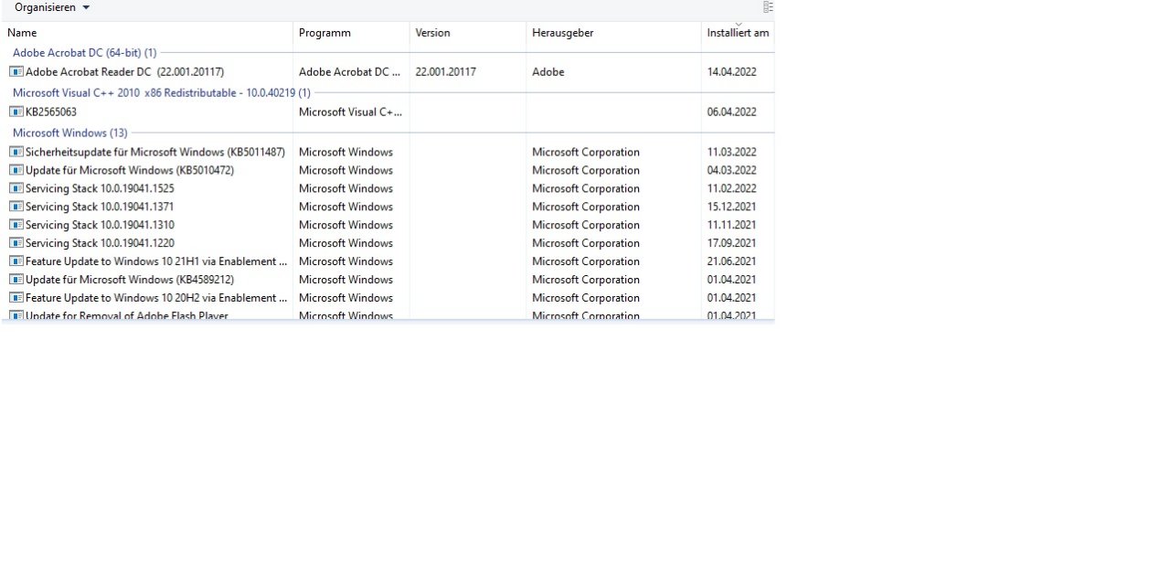Sort by Version column header
The height and width of the screenshot is (564, 1170).
tap(432, 33)
